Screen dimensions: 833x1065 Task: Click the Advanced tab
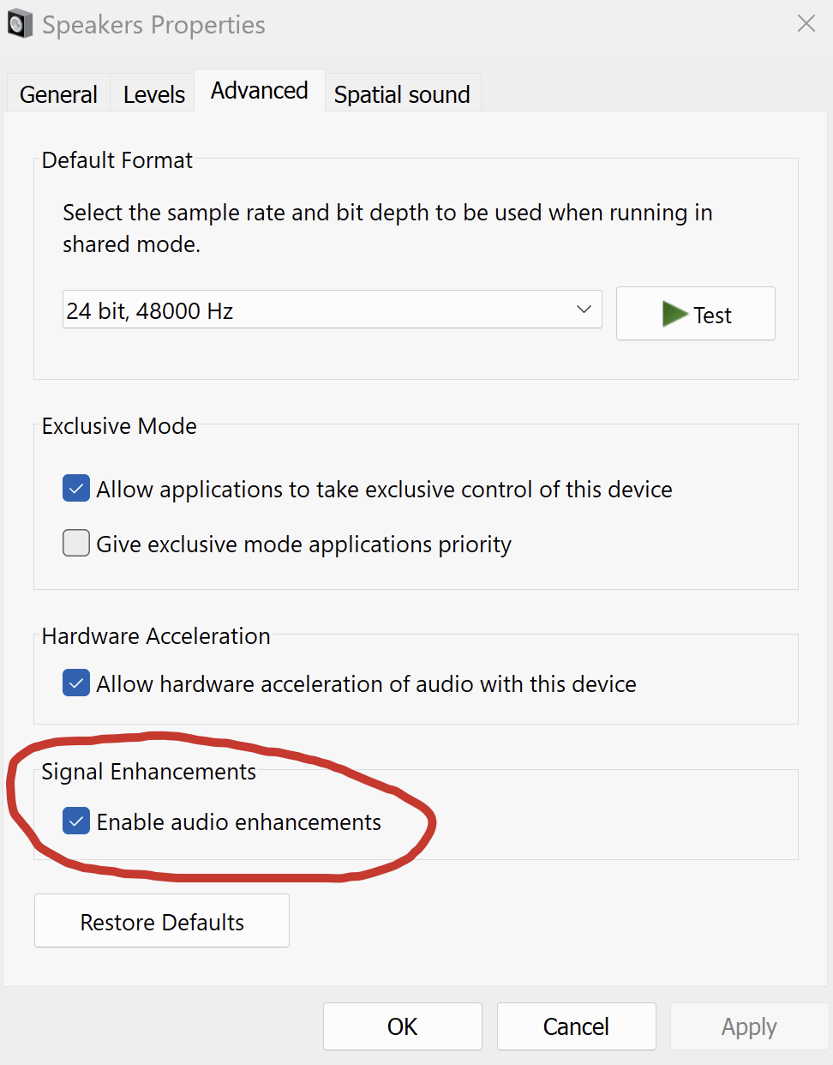pos(259,90)
